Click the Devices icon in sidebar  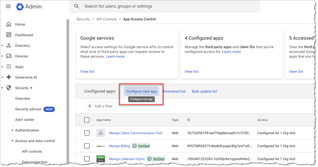9,56
